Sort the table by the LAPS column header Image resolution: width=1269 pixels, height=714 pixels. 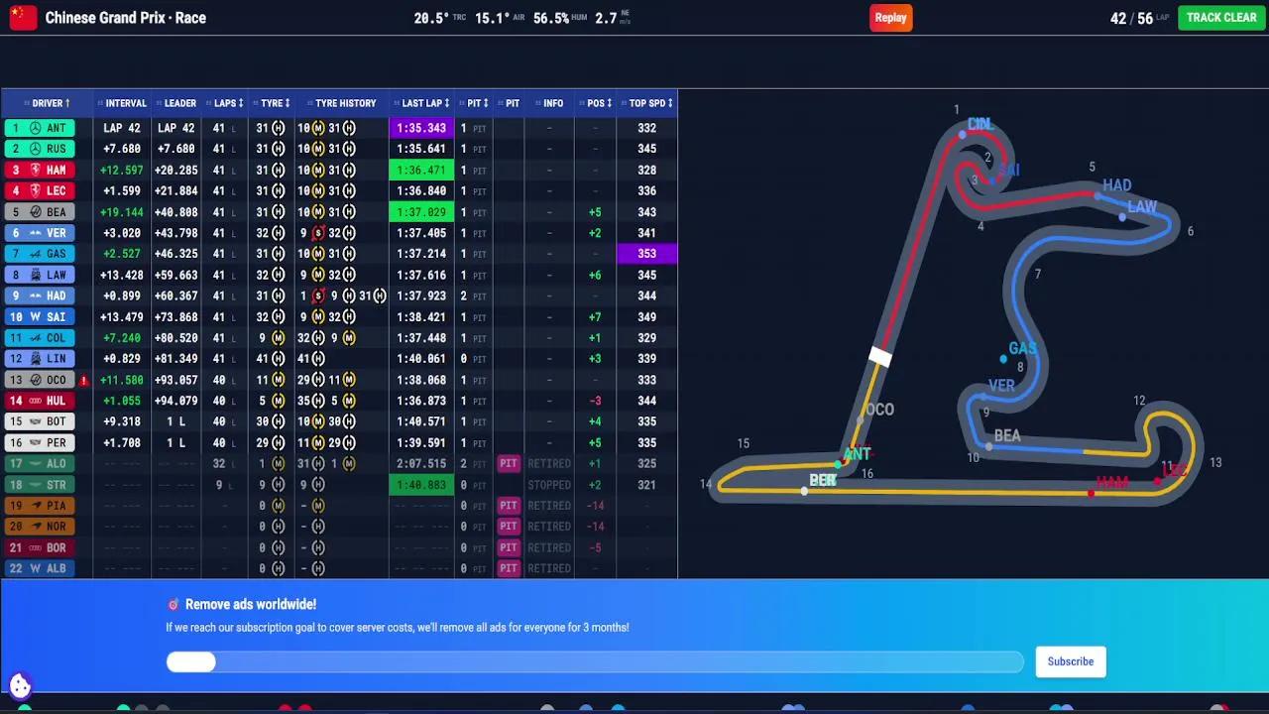(x=225, y=103)
